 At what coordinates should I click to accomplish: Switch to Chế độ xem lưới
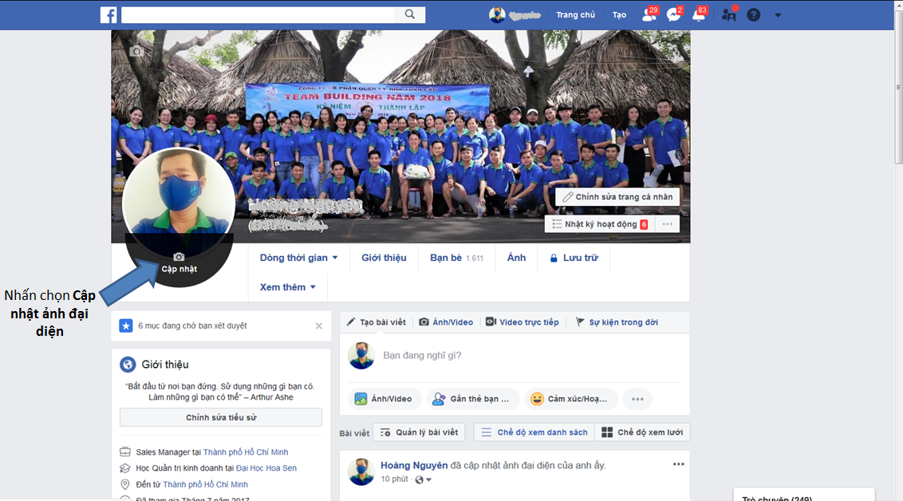pos(642,432)
